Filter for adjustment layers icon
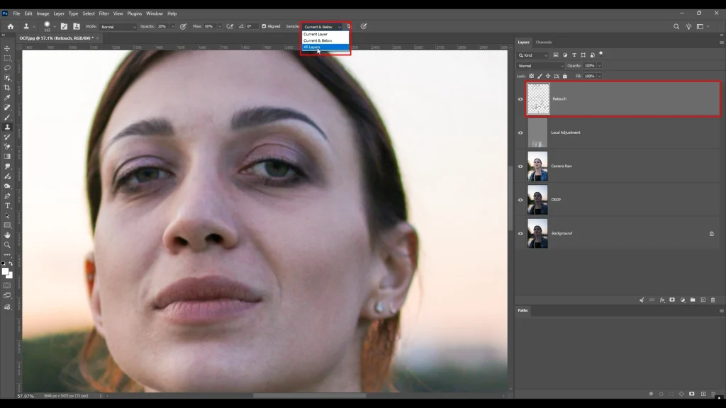 pos(565,55)
